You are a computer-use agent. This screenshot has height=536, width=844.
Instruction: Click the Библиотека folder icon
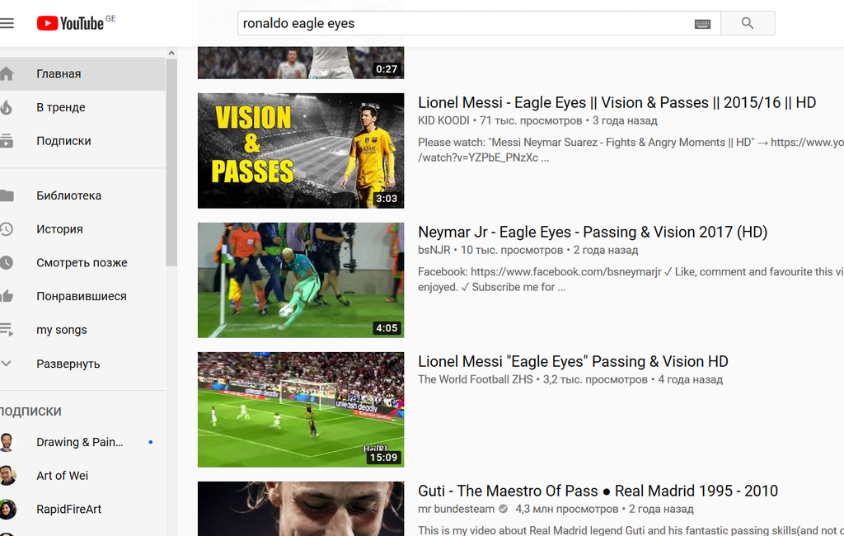coord(7,195)
